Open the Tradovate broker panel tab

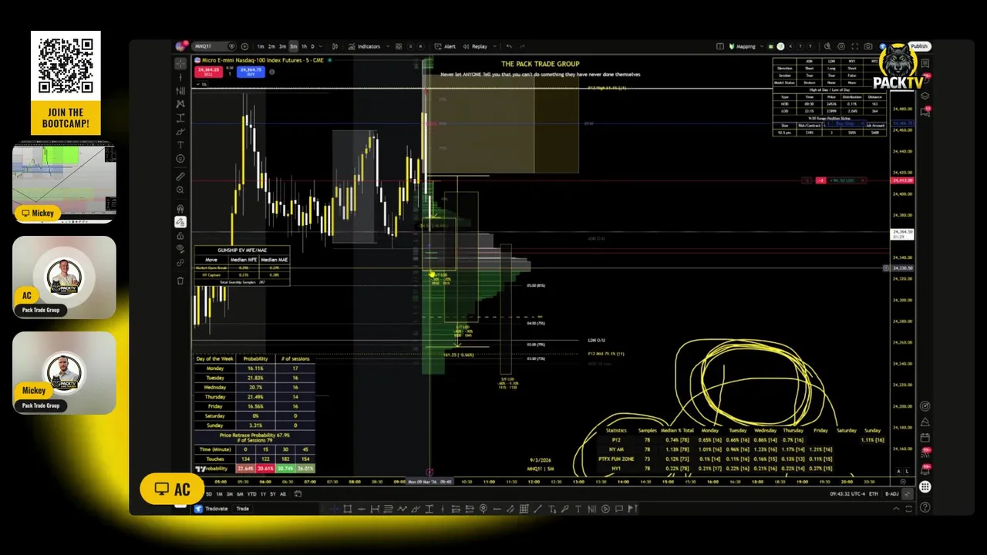point(211,509)
